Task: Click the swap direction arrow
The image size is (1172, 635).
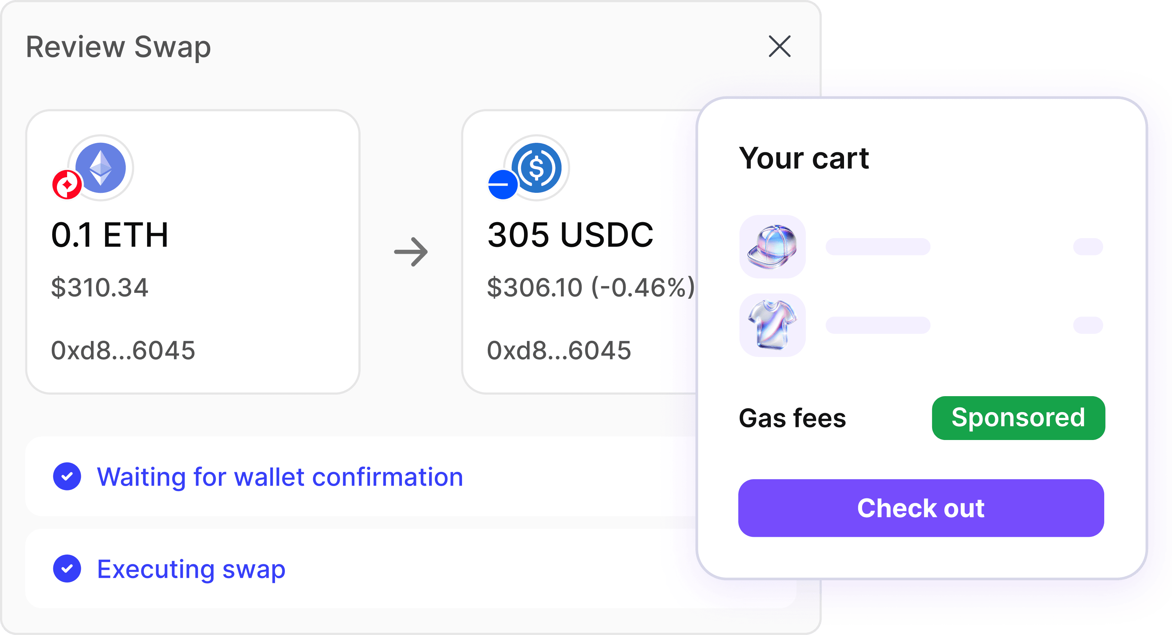Action: click(x=411, y=251)
